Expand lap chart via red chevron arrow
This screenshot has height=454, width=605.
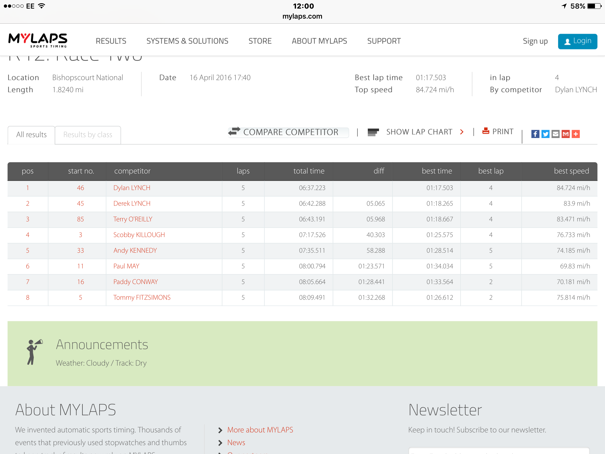(x=462, y=132)
